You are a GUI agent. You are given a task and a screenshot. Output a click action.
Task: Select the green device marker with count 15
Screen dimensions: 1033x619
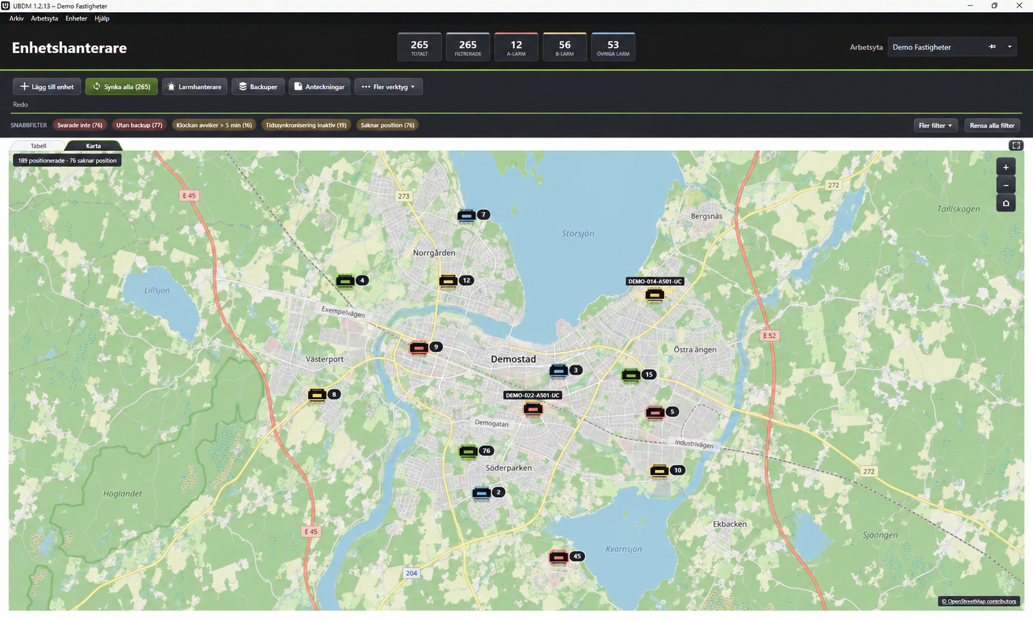point(631,375)
